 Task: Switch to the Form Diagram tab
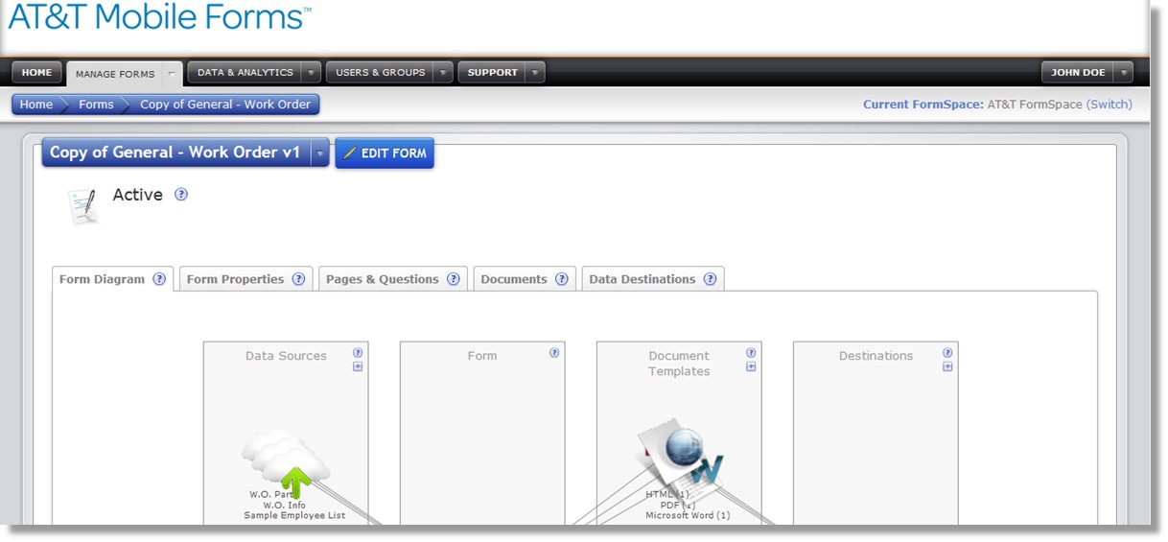tap(102, 279)
